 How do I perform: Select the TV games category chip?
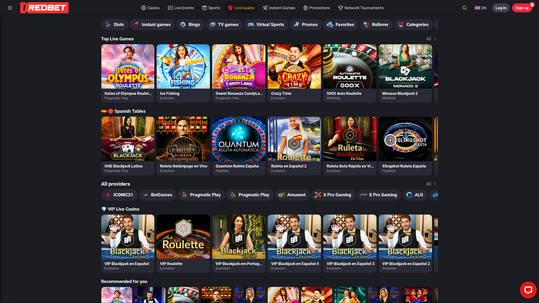224,25
